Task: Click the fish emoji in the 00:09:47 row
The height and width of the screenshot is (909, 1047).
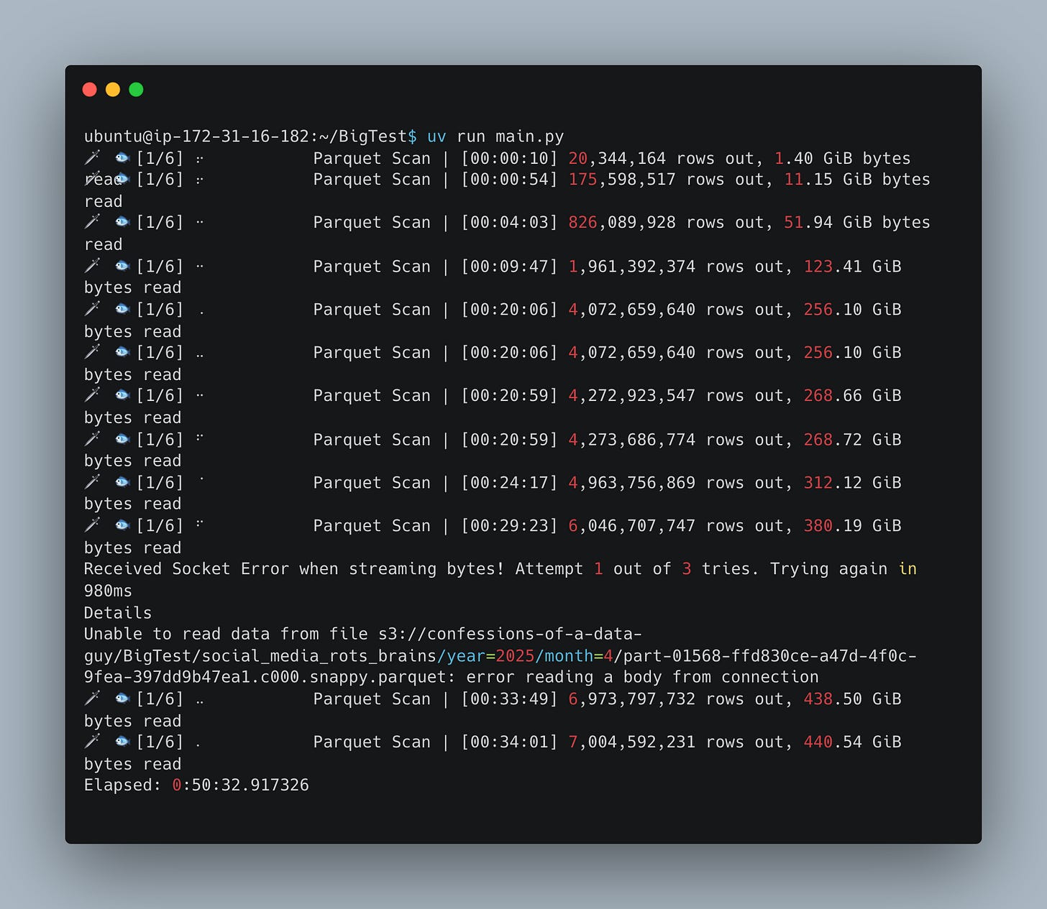Action: point(122,266)
